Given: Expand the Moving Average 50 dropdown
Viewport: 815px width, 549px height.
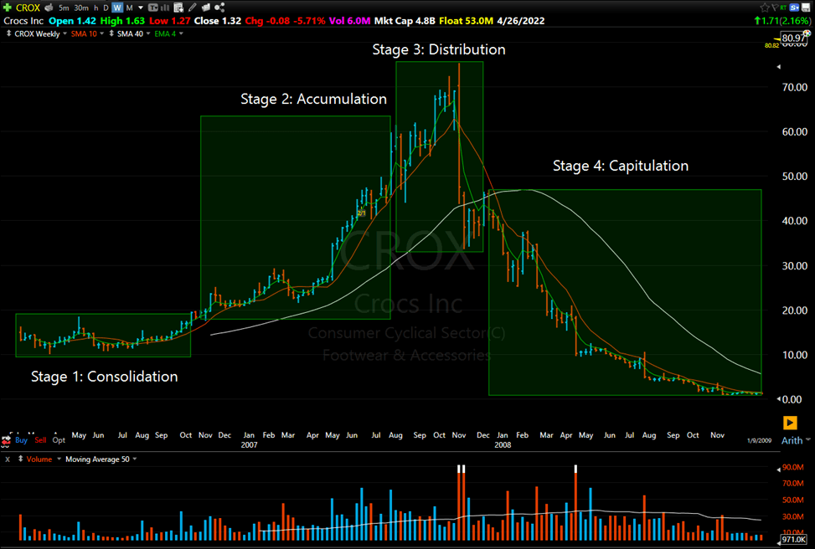Looking at the screenshot, I should (x=135, y=459).
